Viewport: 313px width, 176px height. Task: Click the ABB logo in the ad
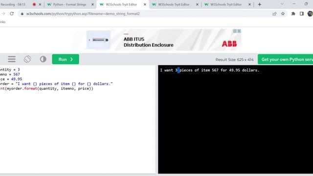229,44
